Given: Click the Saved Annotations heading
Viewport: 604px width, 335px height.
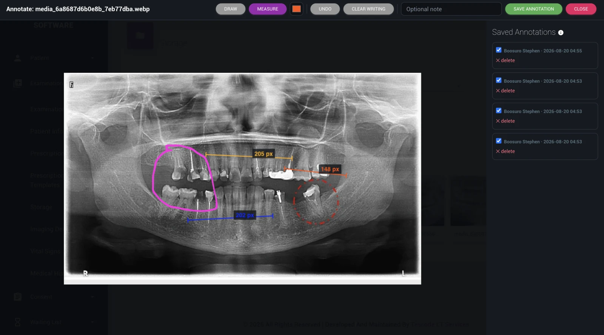Looking at the screenshot, I should pos(524,32).
